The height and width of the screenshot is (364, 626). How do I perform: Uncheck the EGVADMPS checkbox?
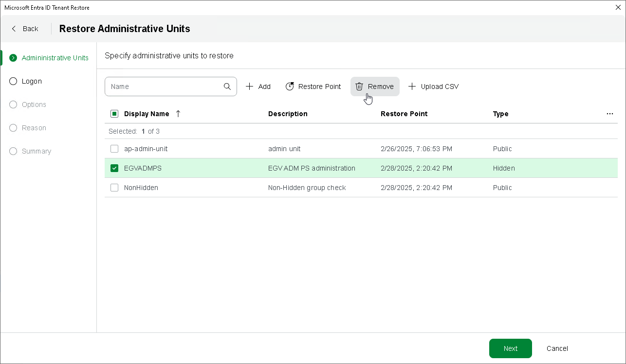point(114,168)
